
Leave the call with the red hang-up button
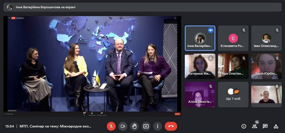pyautogui.click(x=171, y=126)
